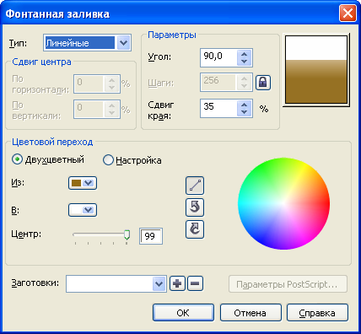The image size is (361, 334).
Task: Click the steps lock icon
Action: point(263,83)
